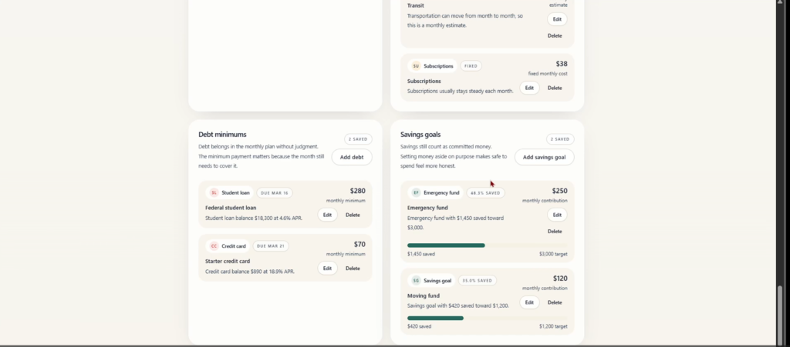Image resolution: width=790 pixels, height=347 pixels.
Task: Edit the Starter credit card entry
Action: tap(327, 269)
